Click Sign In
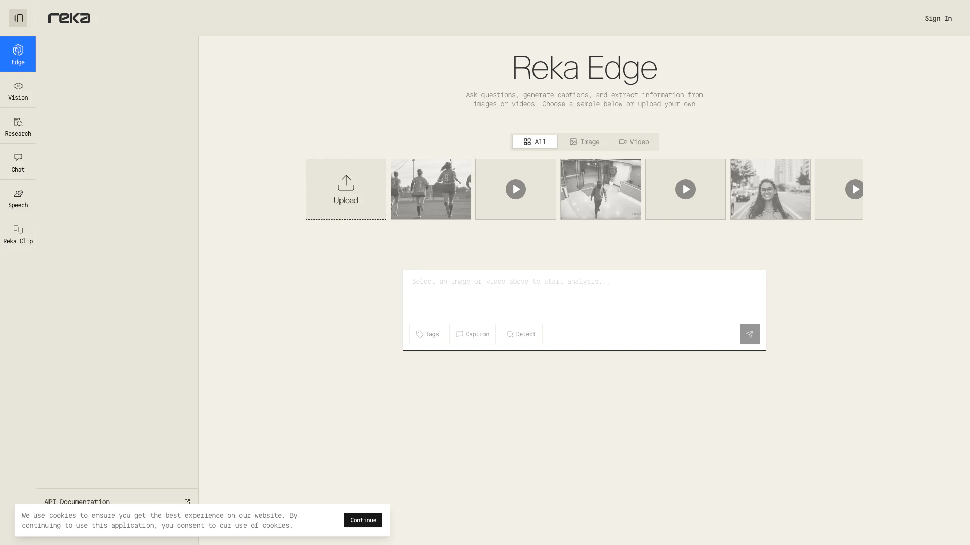 tap(938, 18)
